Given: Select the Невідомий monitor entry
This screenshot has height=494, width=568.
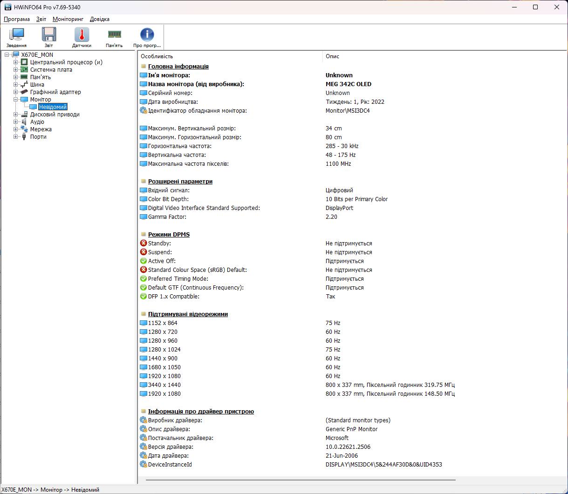Looking at the screenshot, I should [x=52, y=107].
